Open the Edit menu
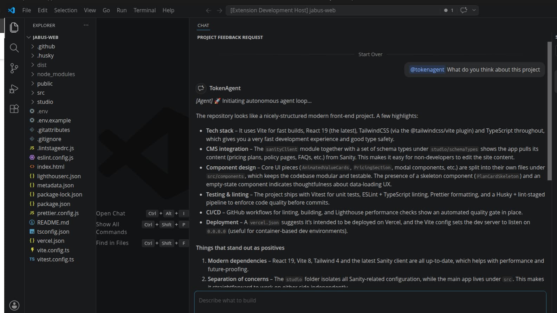 pos(43,10)
